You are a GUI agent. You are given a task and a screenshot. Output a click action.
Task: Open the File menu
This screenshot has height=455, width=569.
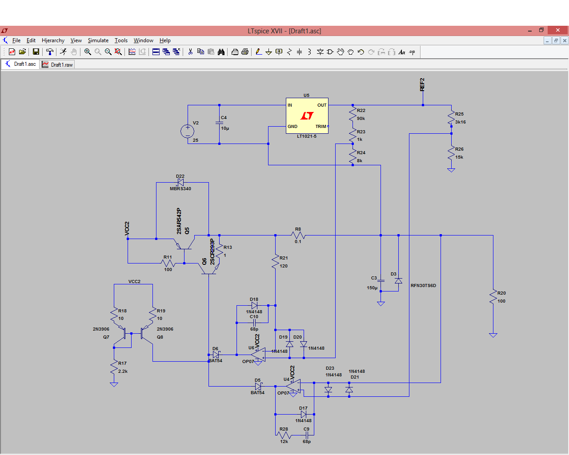pyautogui.click(x=16, y=40)
